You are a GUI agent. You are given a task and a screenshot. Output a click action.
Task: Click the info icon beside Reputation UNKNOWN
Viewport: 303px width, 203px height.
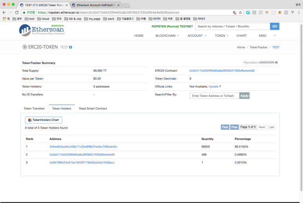tap(276, 63)
